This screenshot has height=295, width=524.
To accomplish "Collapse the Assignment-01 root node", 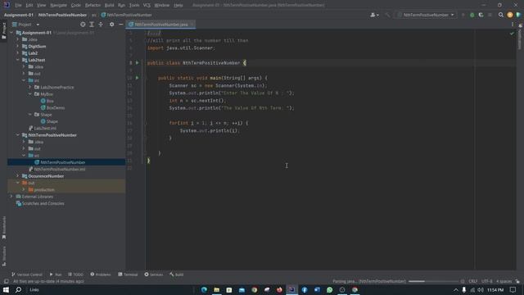I will click(11, 33).
